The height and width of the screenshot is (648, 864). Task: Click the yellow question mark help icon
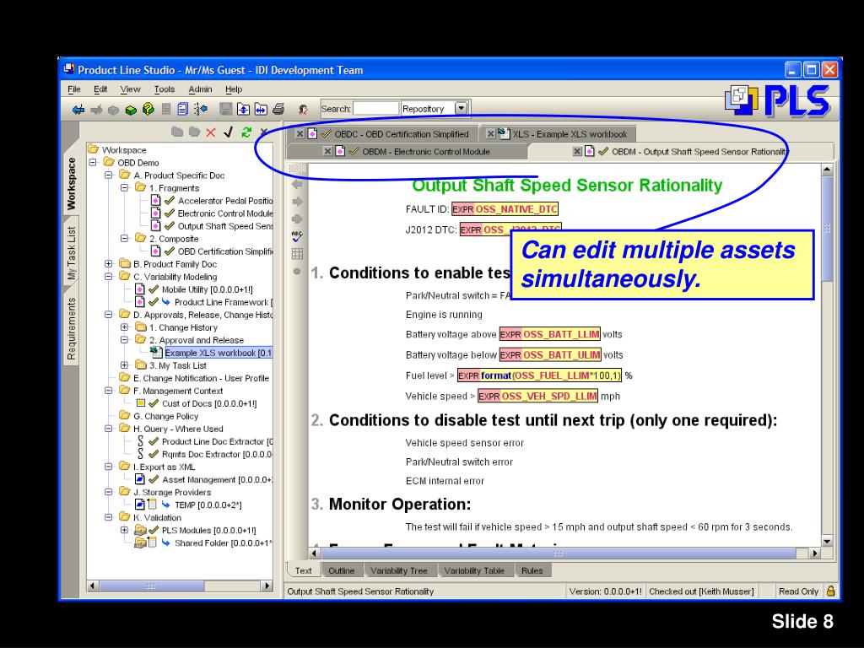[x=148, y=109]
